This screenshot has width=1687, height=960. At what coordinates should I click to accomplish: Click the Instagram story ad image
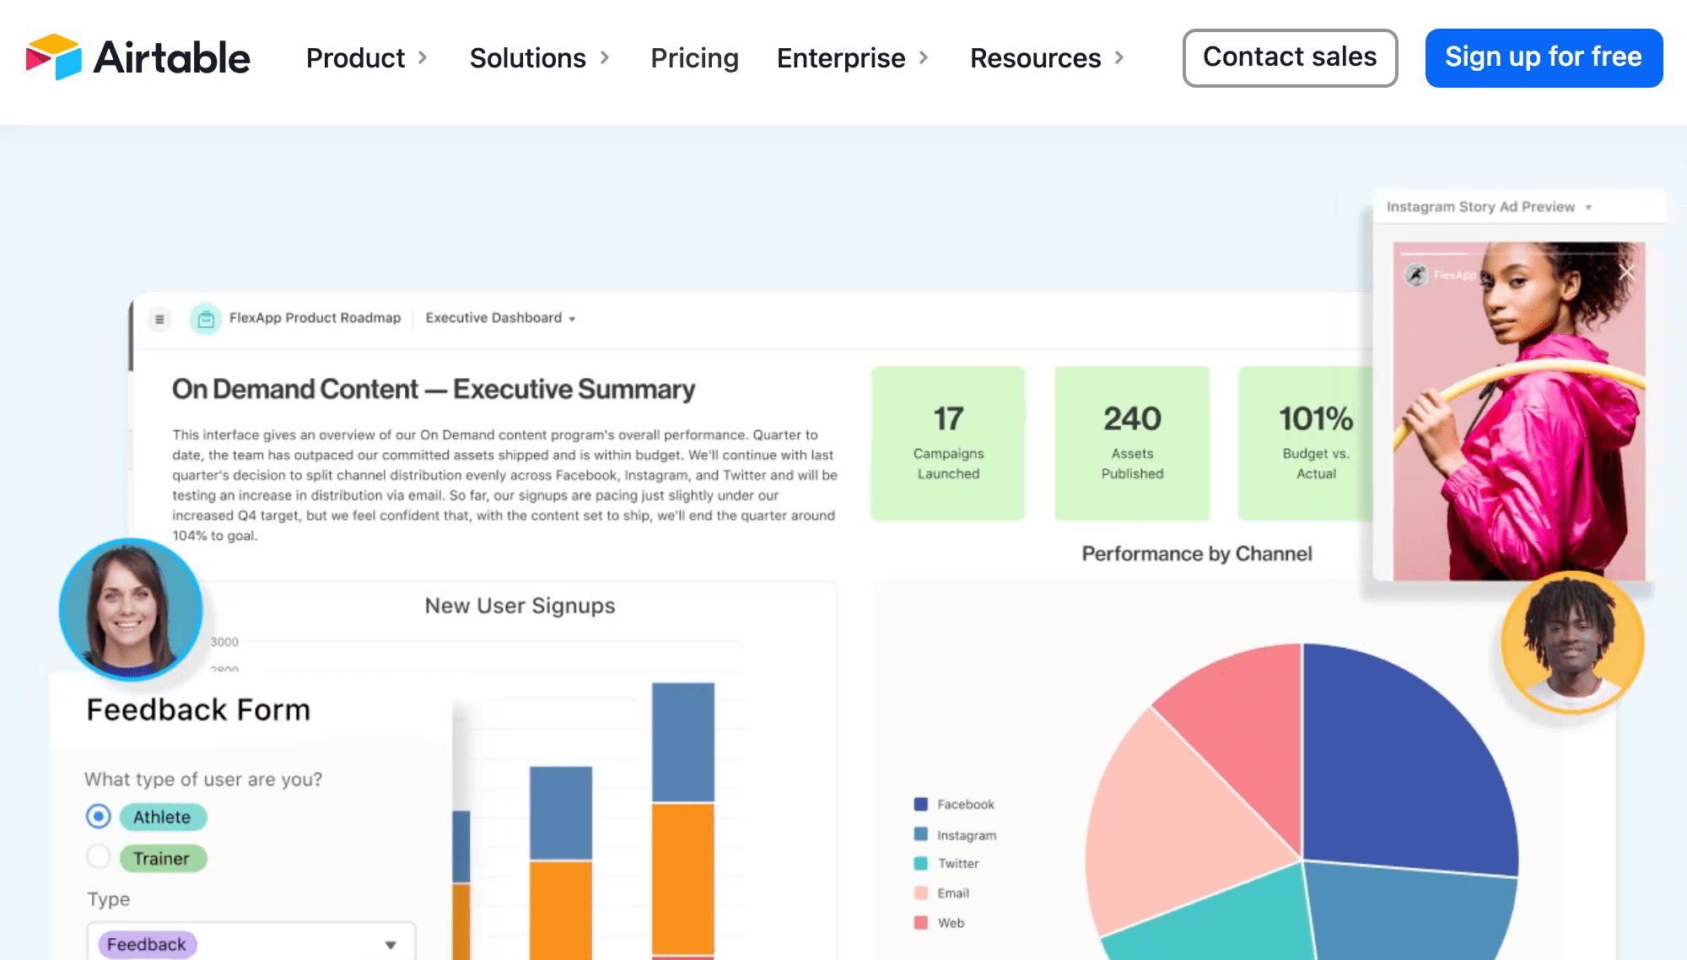[1518, 422]
